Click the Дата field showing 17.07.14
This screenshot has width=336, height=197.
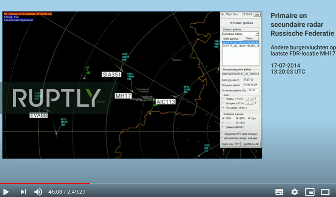coord(248,80)
